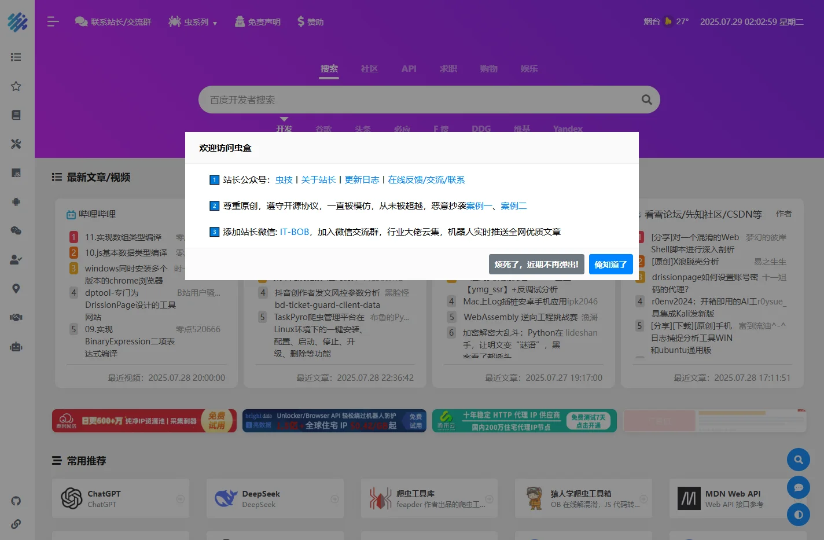Viewport: 824px width, 540px height.
Task: Select the 社区 tab
Action: (x=369, y=69)
